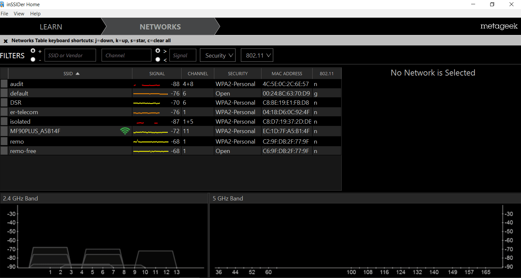Click MAC address C8:BE:19:E1:FB:D8
This screenshot has height=278, width=521.
pos(286,103)
